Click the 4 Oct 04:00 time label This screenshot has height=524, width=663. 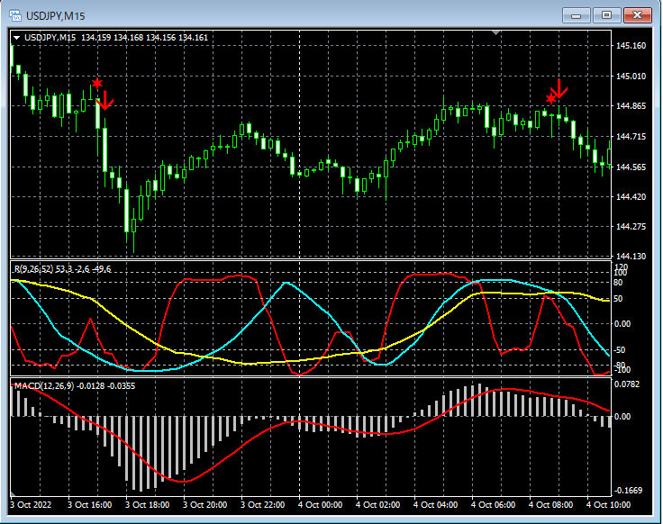[435, 504]
